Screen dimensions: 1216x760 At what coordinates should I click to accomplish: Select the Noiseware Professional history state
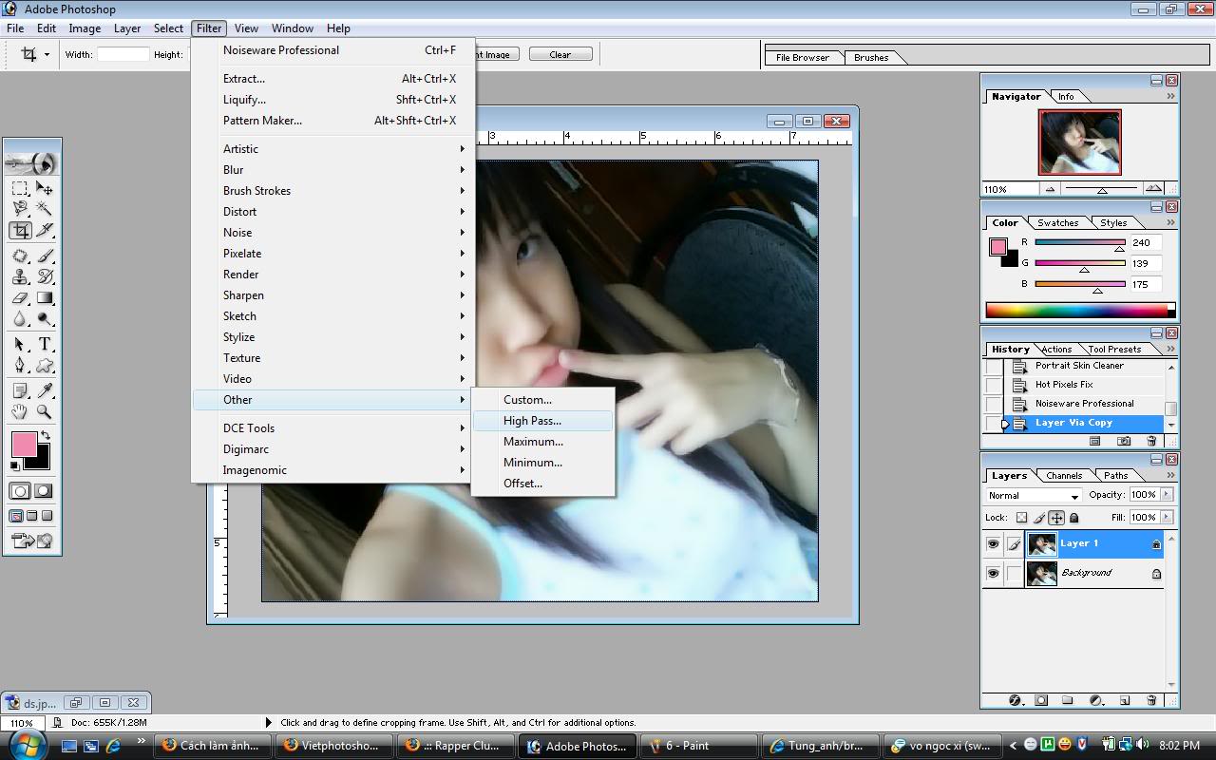click(x=1084, y=404)
